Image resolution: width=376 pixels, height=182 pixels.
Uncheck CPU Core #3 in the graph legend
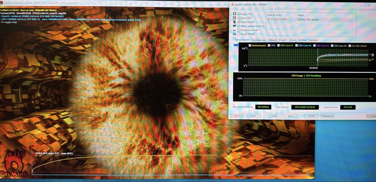(x=314, y=45)
